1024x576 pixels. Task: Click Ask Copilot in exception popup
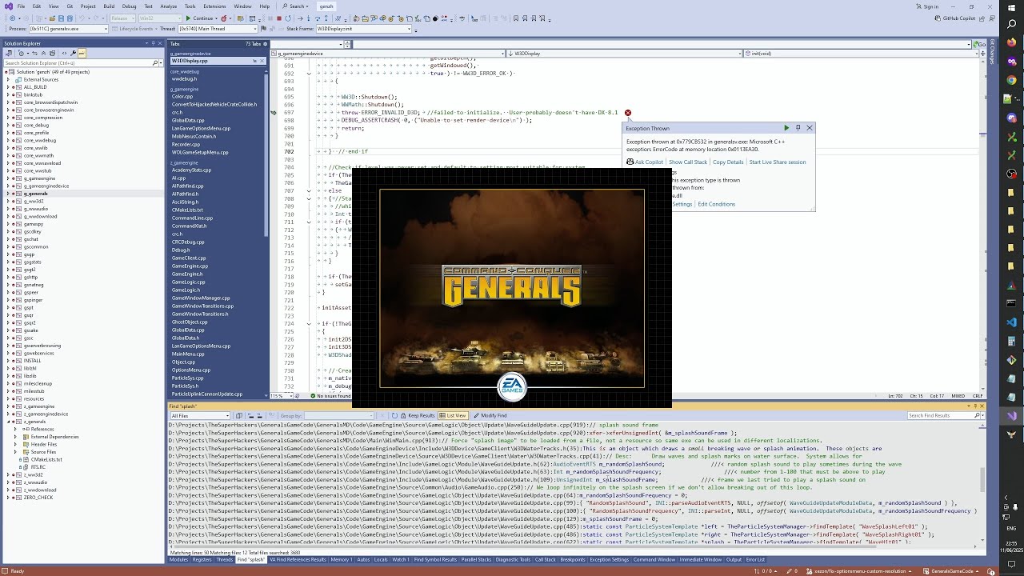(645, 162)
